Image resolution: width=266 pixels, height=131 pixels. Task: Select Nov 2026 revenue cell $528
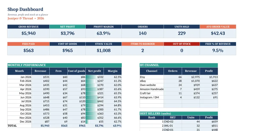40,118
